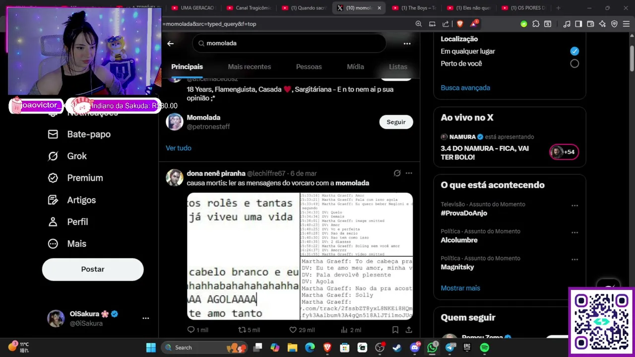
Task: Open the Ver tudo link
Action: (178, 148)
